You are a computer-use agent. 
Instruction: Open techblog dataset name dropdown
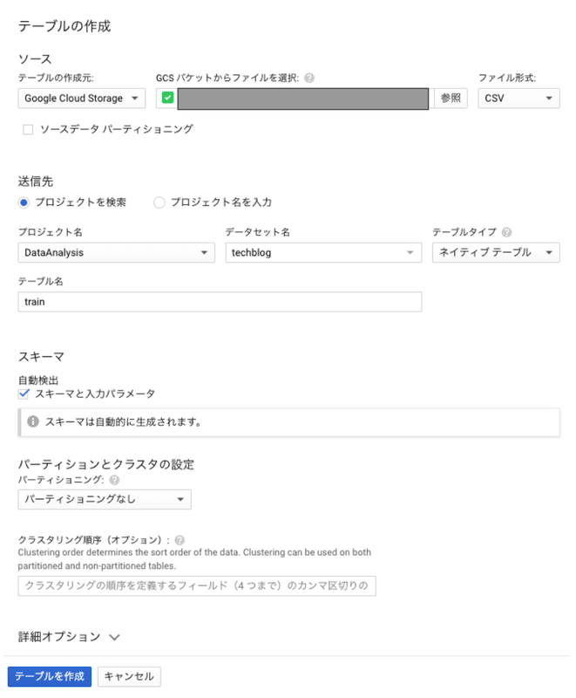coord(323,252)
